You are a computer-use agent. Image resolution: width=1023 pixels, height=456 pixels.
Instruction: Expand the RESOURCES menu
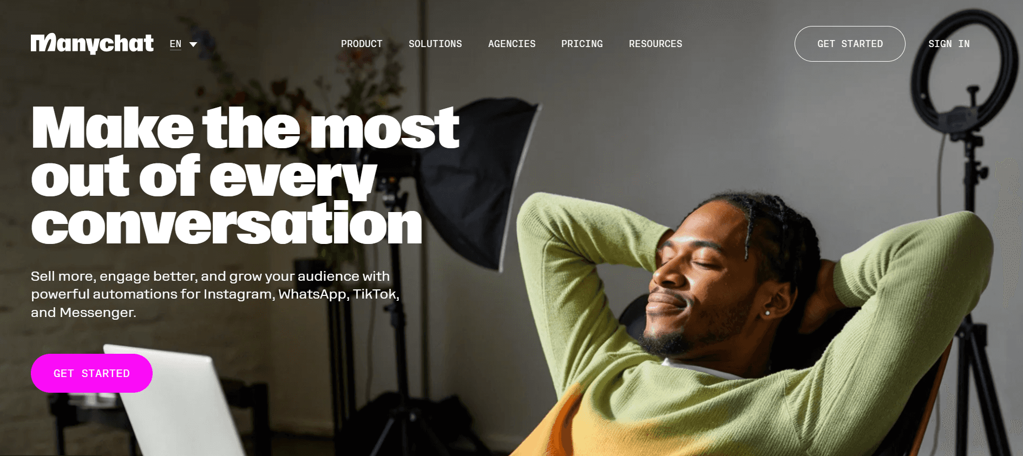point(655,44)
